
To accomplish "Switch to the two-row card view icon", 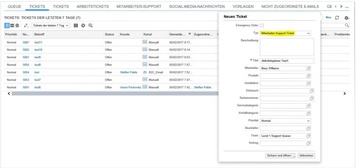I will coord(12,26).
